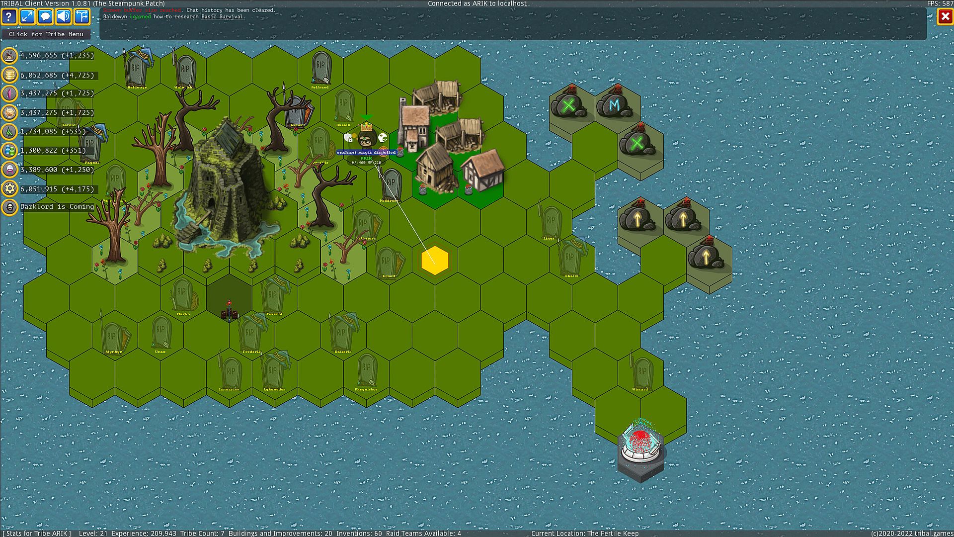The image size is (954, 537).
Task: Click the Basic Survival research link
Action: point(222,17)
